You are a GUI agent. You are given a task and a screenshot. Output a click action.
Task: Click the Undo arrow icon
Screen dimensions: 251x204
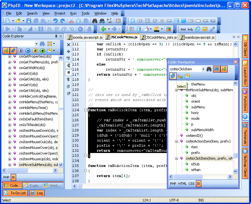coord(55,21)
